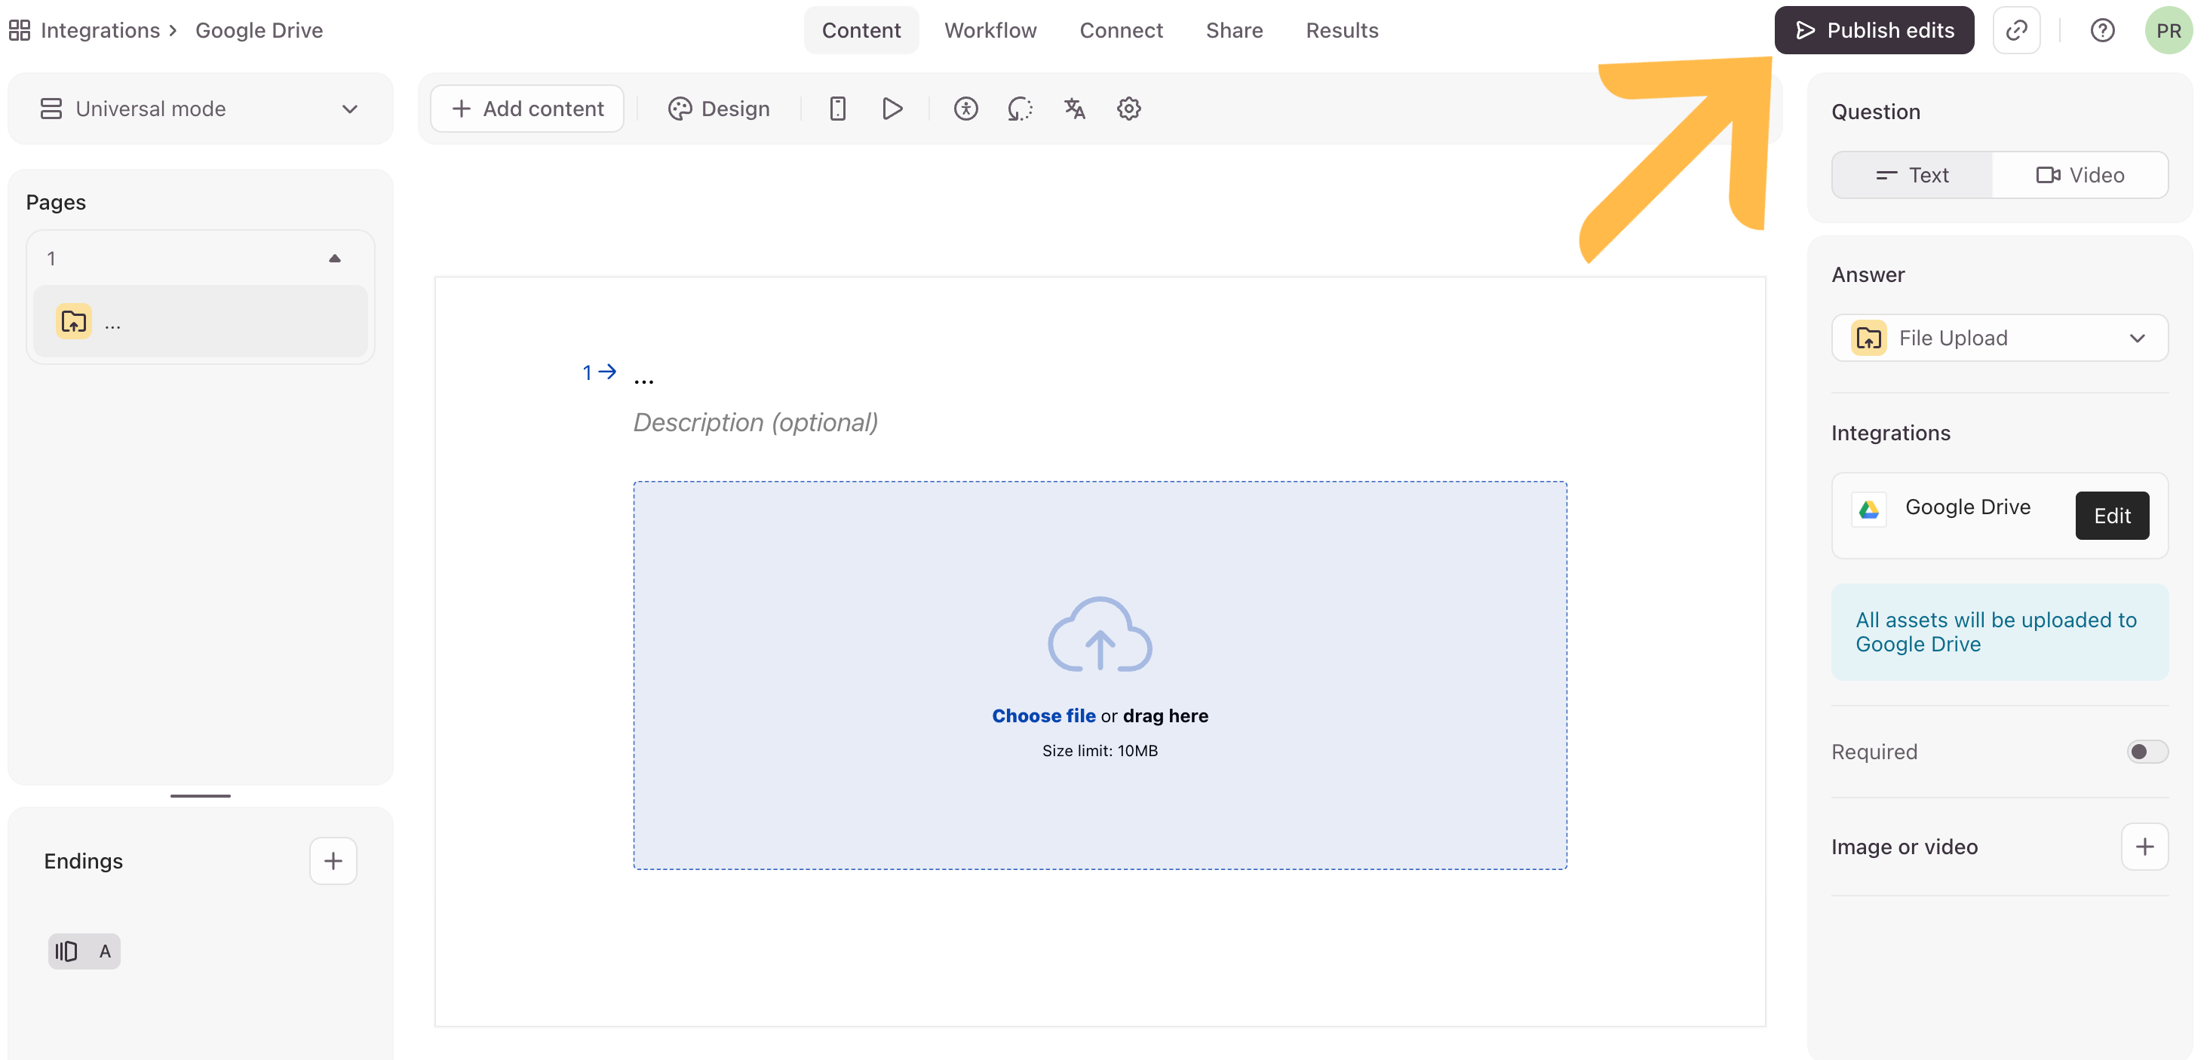Toggle the Required switch
The width and height of the screenshot is (2210, 1060).
2147,752
